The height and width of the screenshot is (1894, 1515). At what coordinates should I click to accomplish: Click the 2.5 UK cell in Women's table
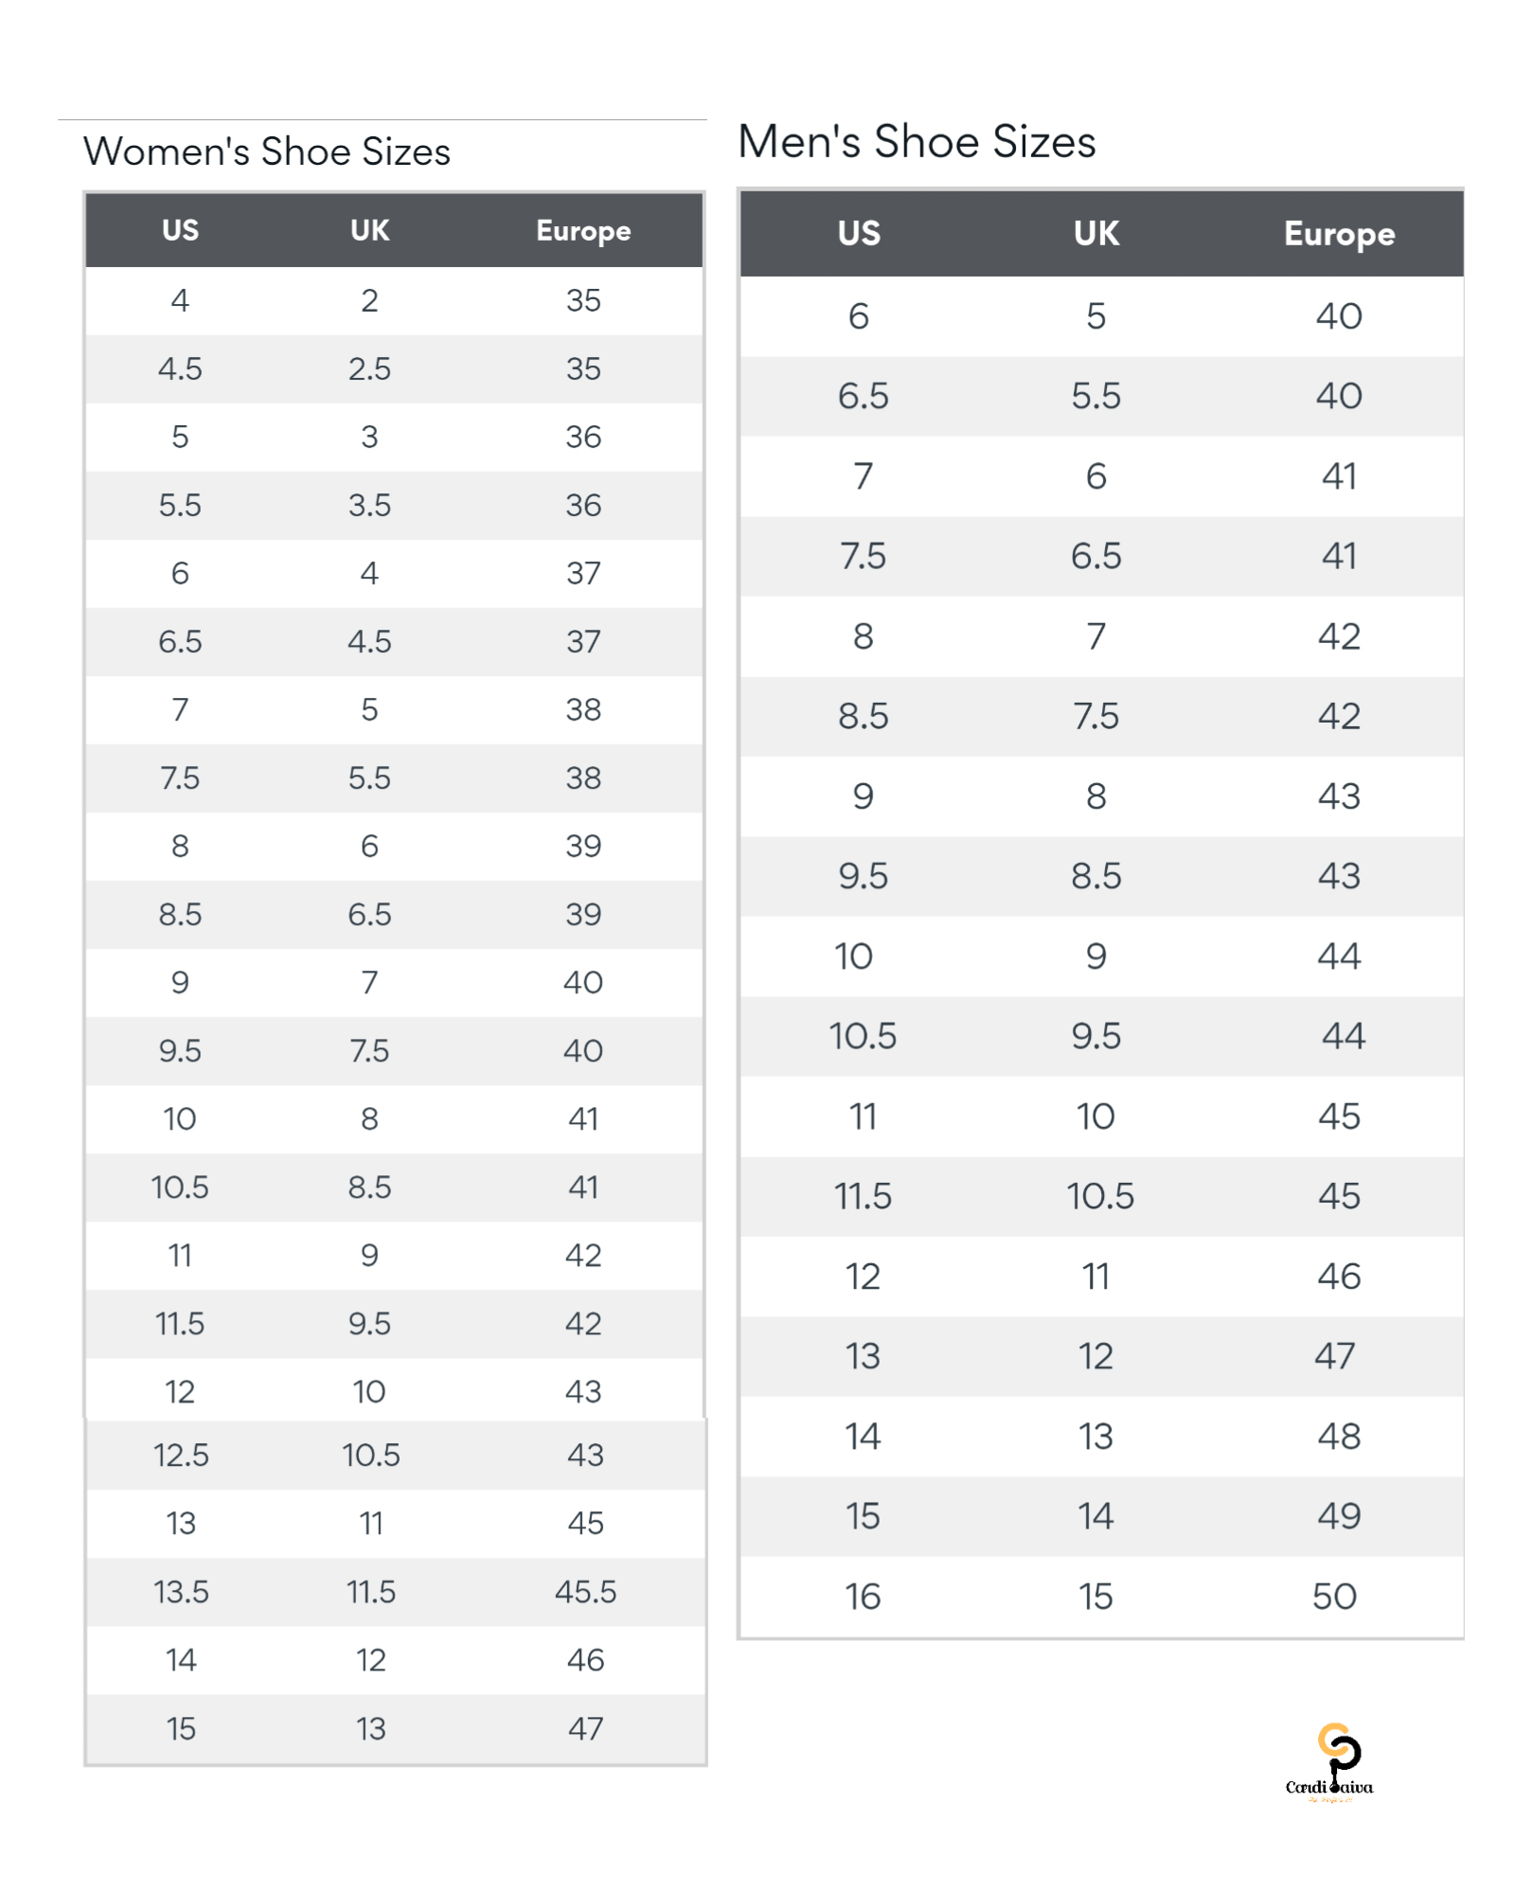coord(369,368)
